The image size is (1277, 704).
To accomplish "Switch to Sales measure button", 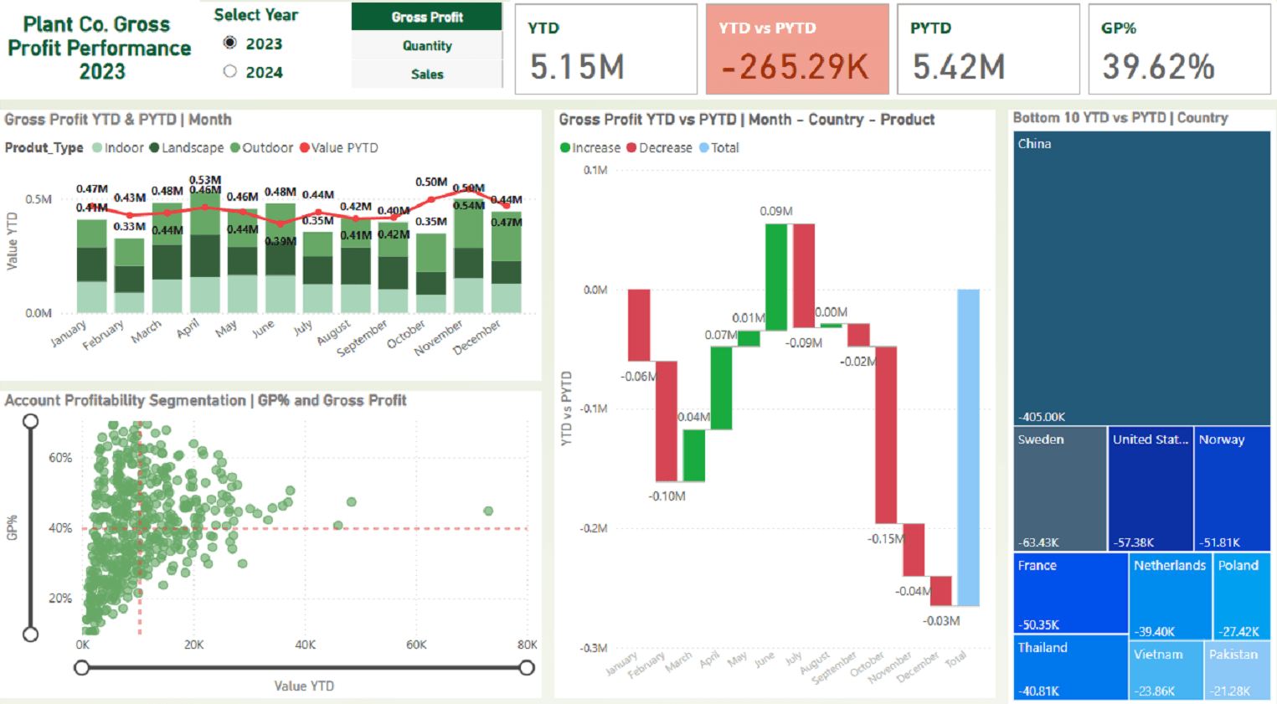I will (427, 74).
